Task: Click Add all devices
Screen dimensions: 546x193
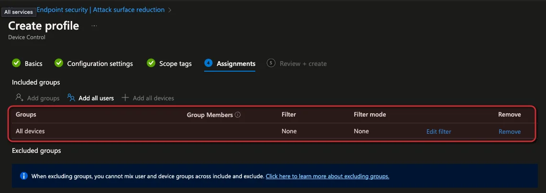Action: pyautogui.click(x=148, y=98)
